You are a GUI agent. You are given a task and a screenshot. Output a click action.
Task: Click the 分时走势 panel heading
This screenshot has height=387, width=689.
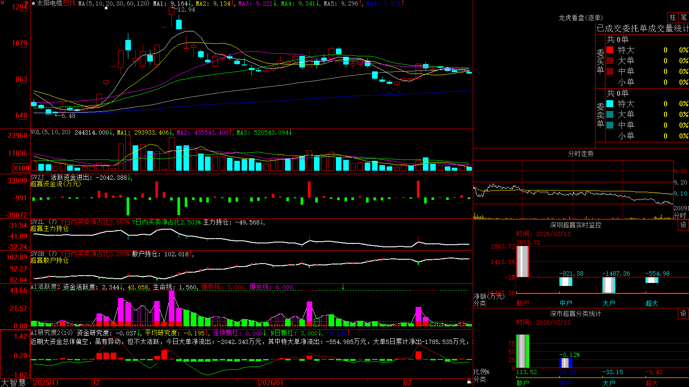click(580, 154)
